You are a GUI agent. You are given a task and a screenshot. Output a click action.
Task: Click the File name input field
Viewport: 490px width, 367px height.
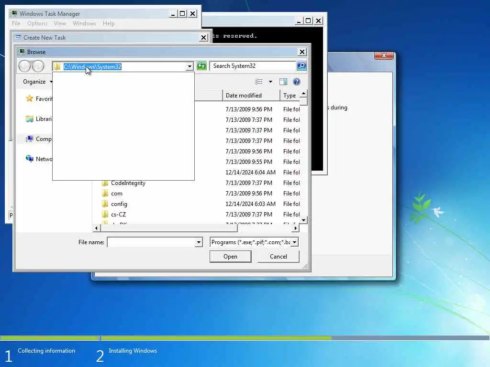pyautogui.click(x=151, y=242)
